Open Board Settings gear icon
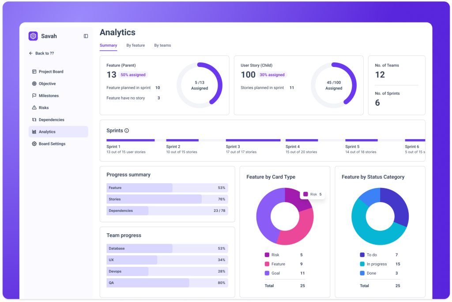Screen dimensions: 452x302 pyautogui.click(x=34, y=144)
